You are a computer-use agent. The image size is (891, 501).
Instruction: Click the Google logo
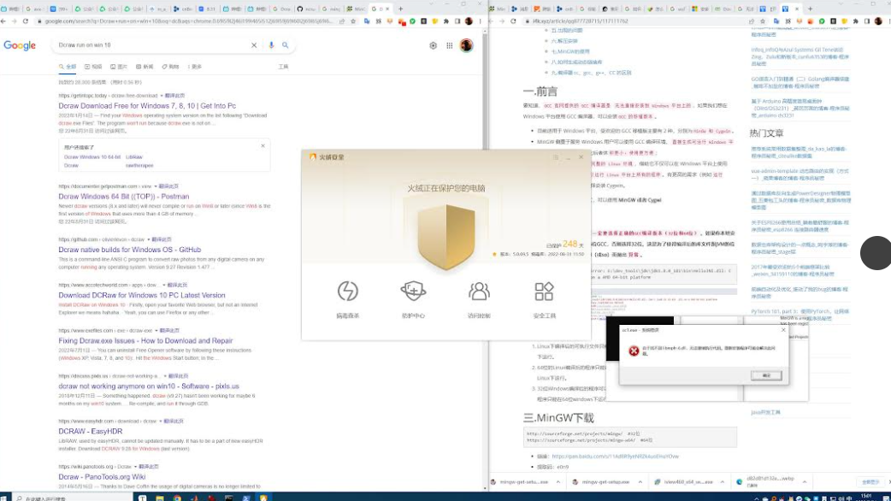tap(20, 45)
